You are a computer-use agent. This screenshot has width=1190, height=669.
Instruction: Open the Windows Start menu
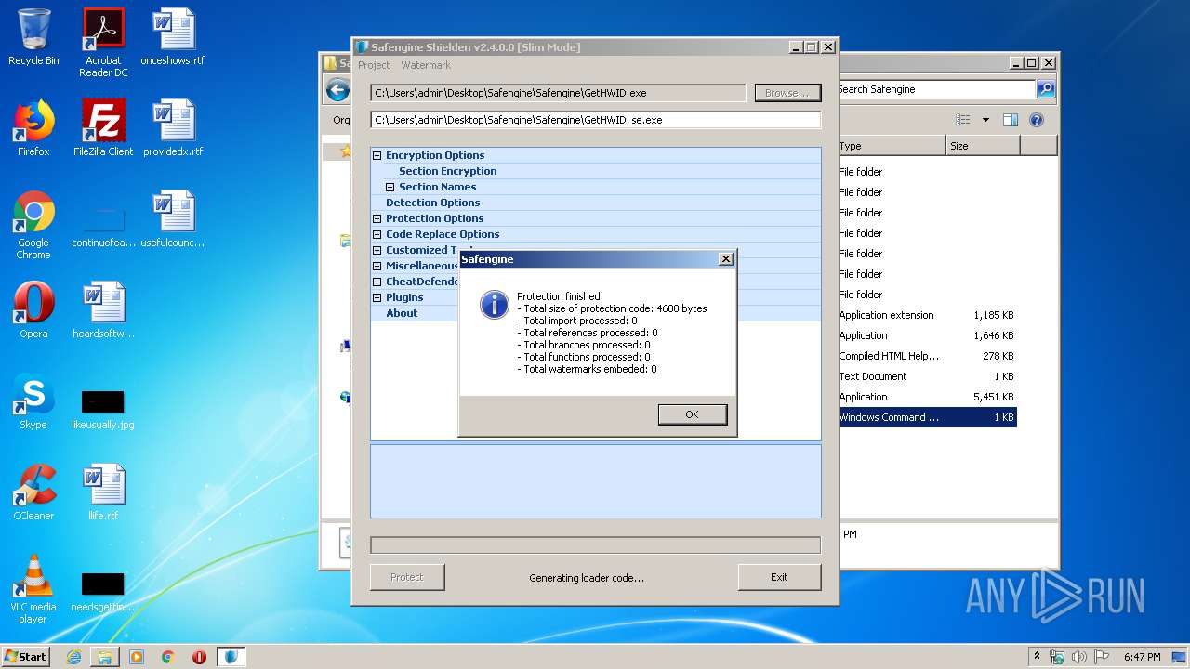[x=26, y=656]
